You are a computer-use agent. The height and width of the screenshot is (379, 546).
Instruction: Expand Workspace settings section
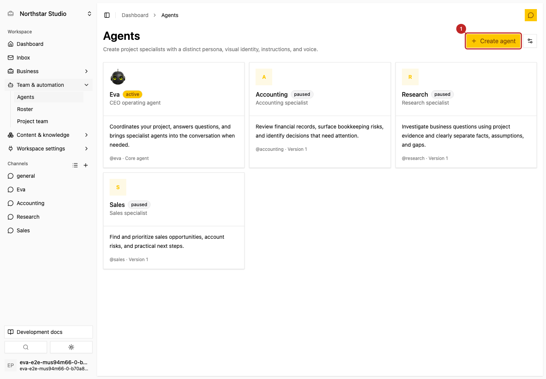(x=49, y=149)
